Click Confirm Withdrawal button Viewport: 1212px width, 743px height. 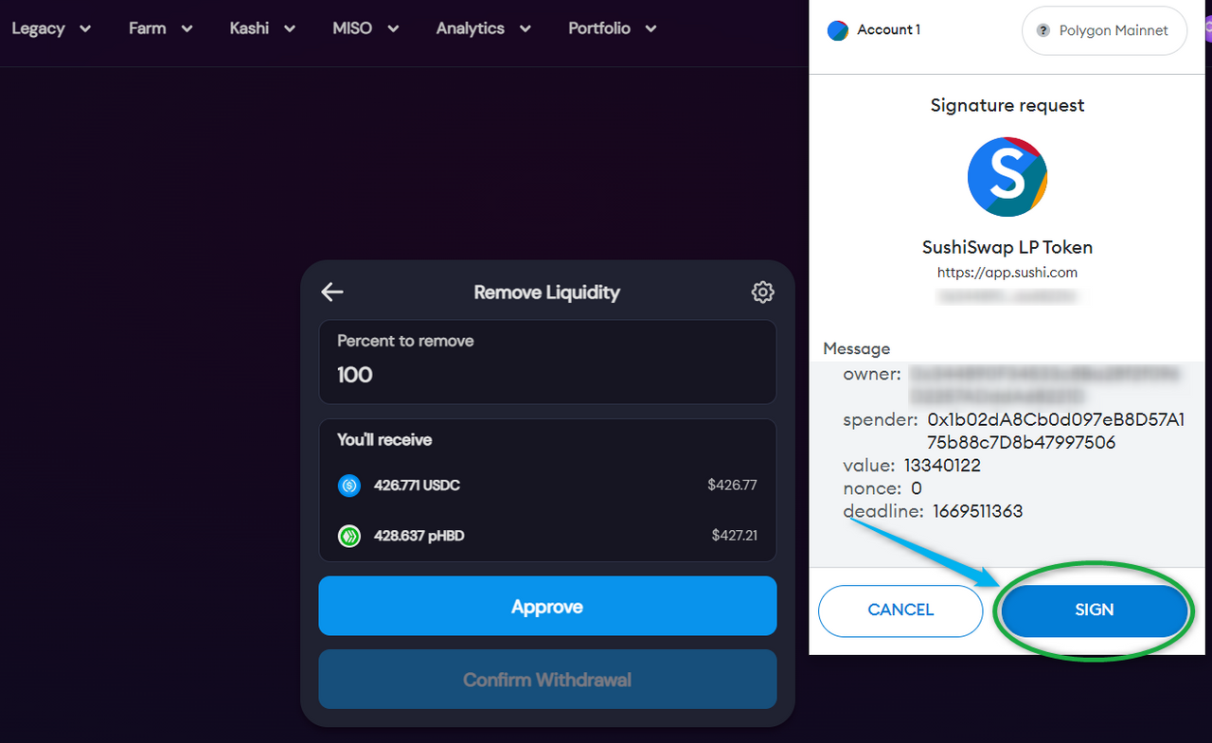(x=547, y=680)
